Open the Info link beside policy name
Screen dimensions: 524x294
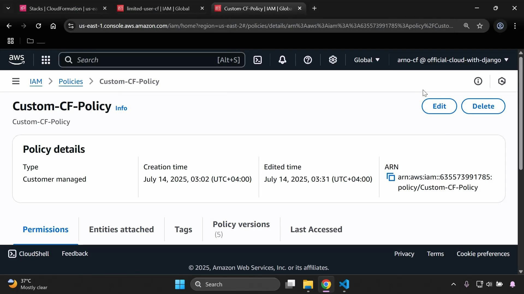(x=121, y=108)
